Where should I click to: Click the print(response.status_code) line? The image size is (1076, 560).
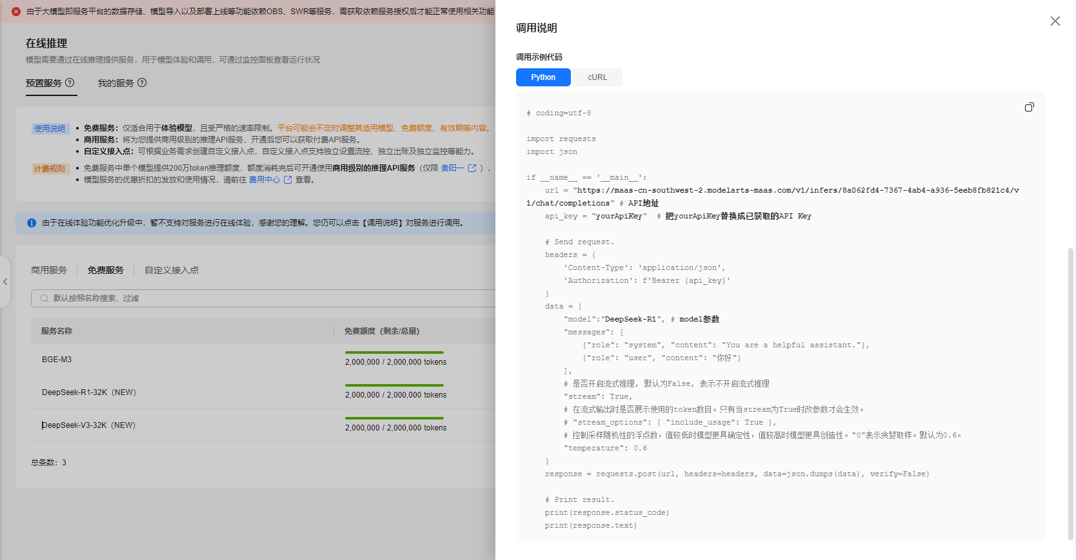click(607, 512)
